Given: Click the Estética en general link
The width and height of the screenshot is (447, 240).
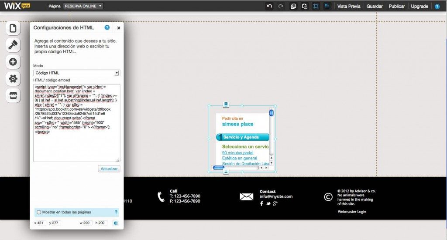Looking at the screenshot, I should point(240,158).
